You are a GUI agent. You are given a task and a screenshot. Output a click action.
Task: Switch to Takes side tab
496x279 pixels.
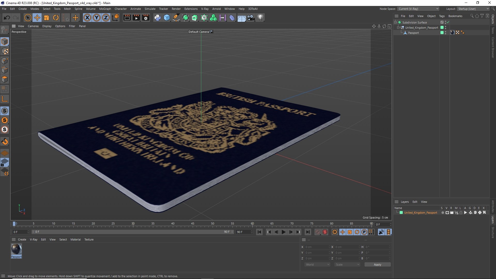click(x=493, y=30)
